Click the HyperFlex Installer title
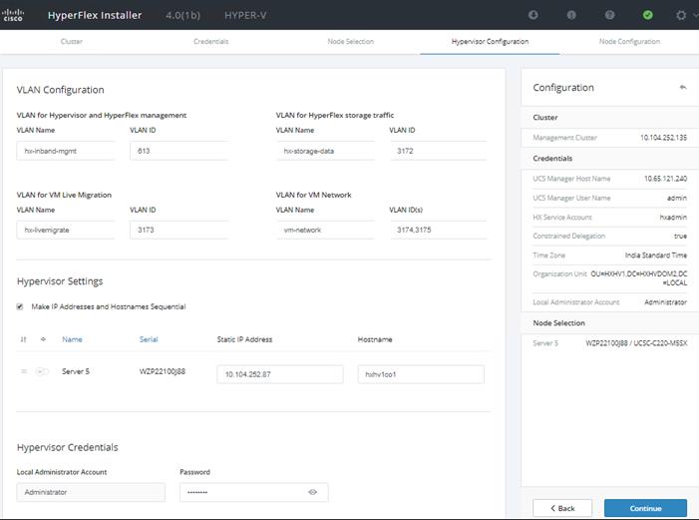Image resolution: width=699 pixels, height=520 pixels. [x=95, y=15]
